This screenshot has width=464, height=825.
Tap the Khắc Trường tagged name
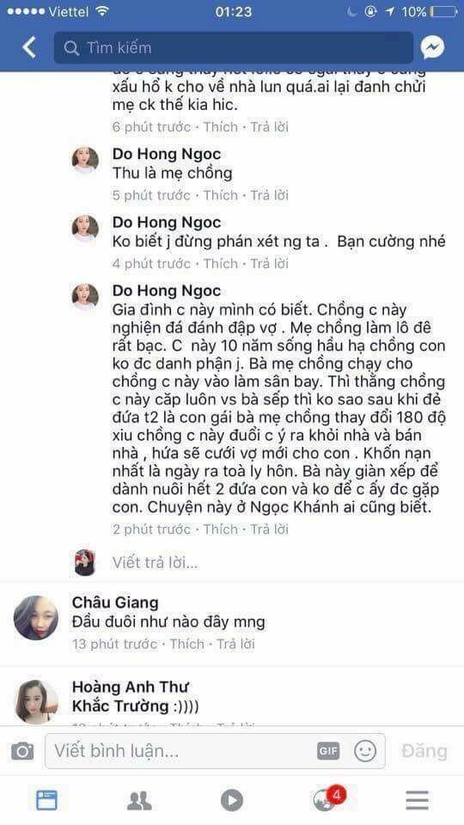point(120,706)
